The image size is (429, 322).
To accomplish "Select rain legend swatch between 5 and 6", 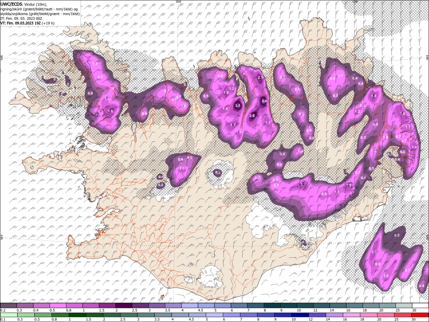I will (214, 315).
